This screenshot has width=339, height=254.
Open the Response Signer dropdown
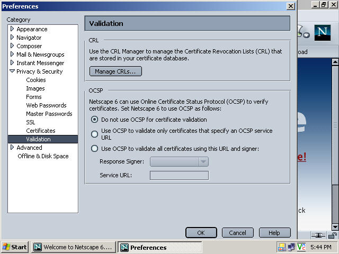coord(179,161)
